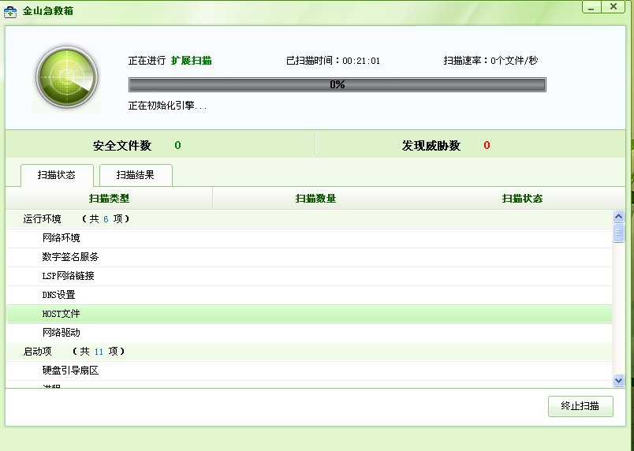Close the 金山急救箱 window
This screenshot has height=451, width=634.
coord(613,7)
